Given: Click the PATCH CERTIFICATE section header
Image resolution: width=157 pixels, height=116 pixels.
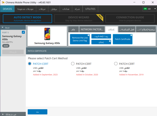Looking at the screenshot, I should [91, 51].
